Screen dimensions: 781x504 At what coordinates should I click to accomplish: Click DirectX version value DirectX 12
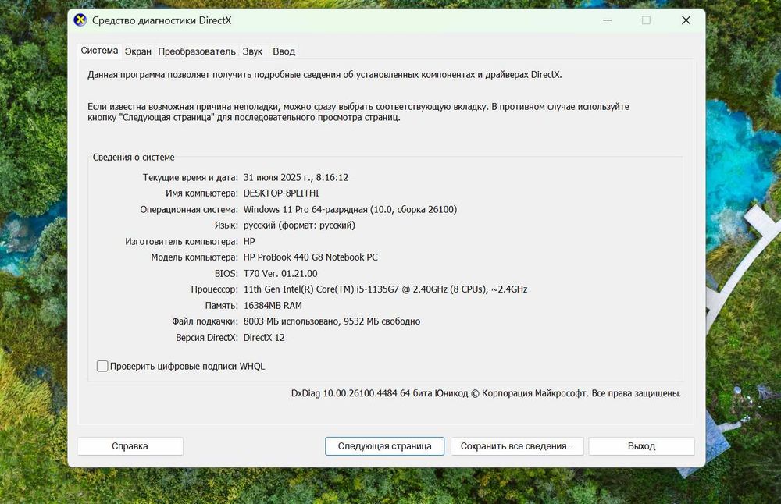[264, 337]
